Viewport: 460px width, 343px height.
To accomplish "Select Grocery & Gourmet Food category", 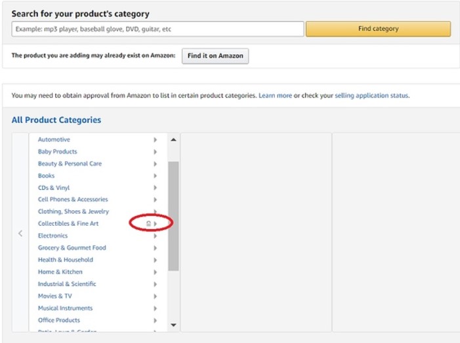I will coord(72,247).
